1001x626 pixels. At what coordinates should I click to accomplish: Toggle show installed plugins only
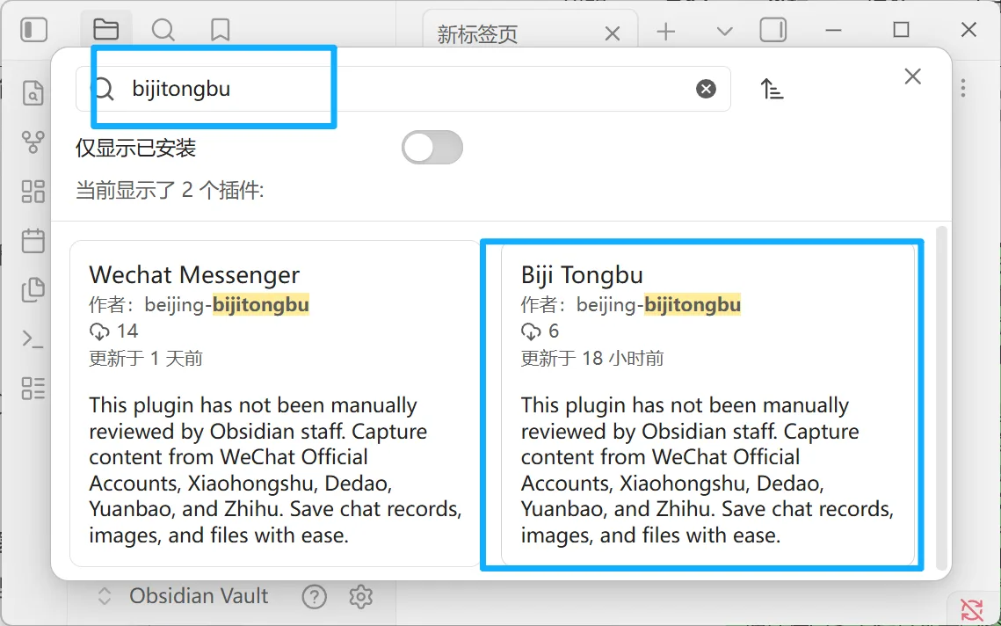432,148
